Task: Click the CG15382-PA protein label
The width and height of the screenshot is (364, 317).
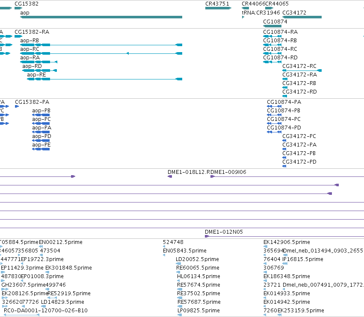Action: (32, 102)
